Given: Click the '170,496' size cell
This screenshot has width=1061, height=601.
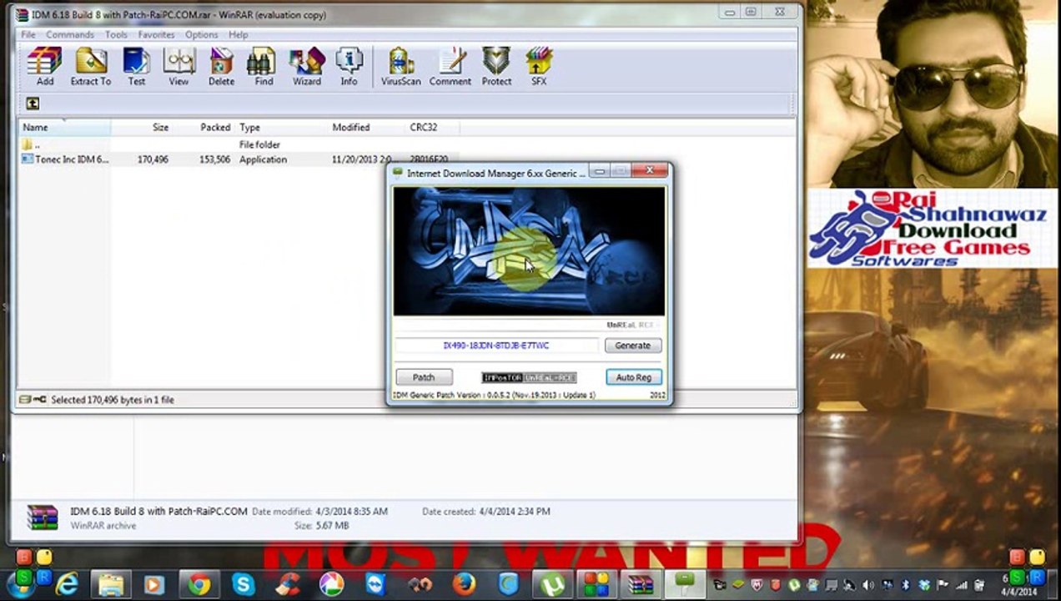Looking at the screenshot, I should pos(153,159).
